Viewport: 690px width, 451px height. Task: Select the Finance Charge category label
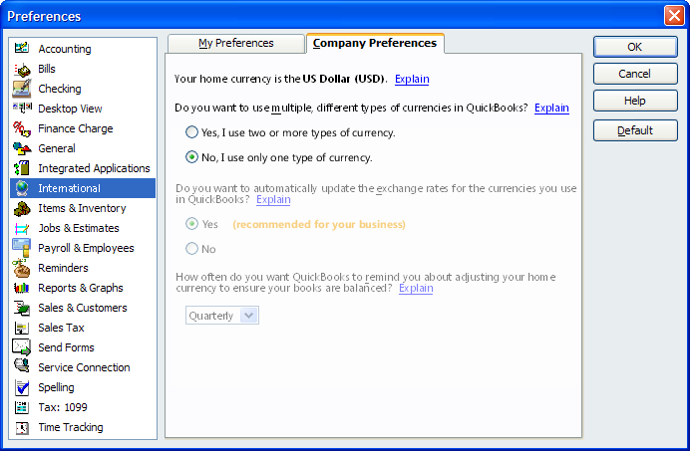[76, 128]
